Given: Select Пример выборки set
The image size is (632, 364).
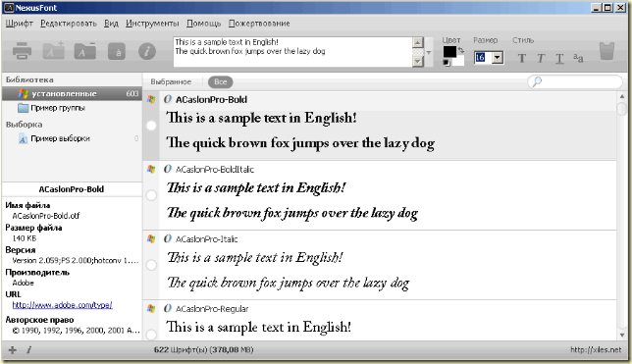Looking at the screenshot, I should (61, 138).
